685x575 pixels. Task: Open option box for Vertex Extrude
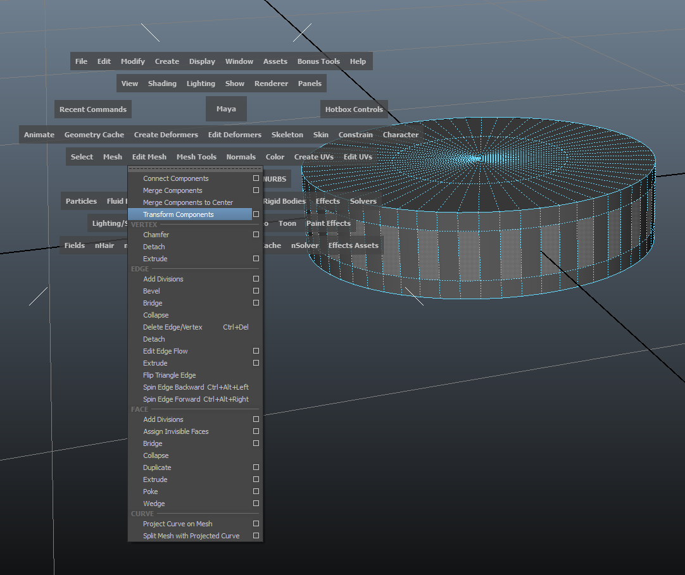coord(256,259)
